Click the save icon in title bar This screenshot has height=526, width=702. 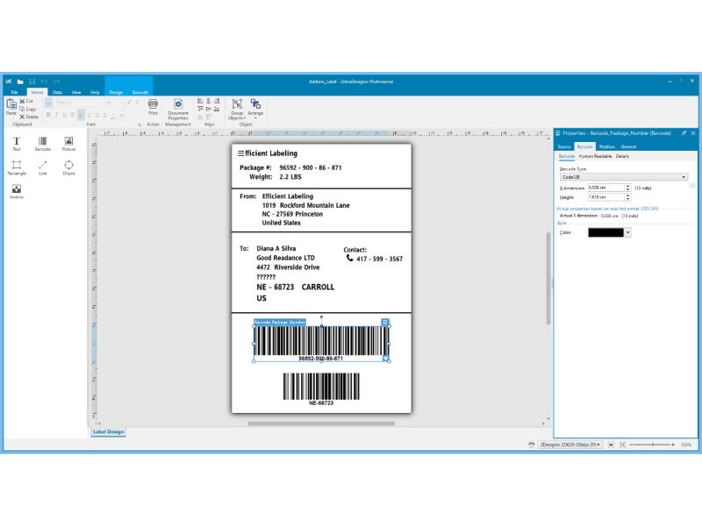click(32, 82)
